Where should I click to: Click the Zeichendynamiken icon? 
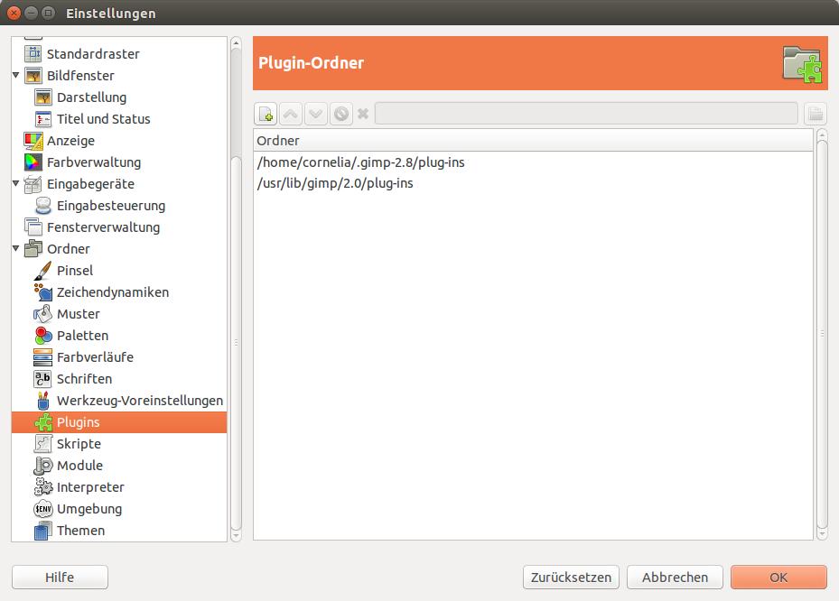tap(43, 292)
